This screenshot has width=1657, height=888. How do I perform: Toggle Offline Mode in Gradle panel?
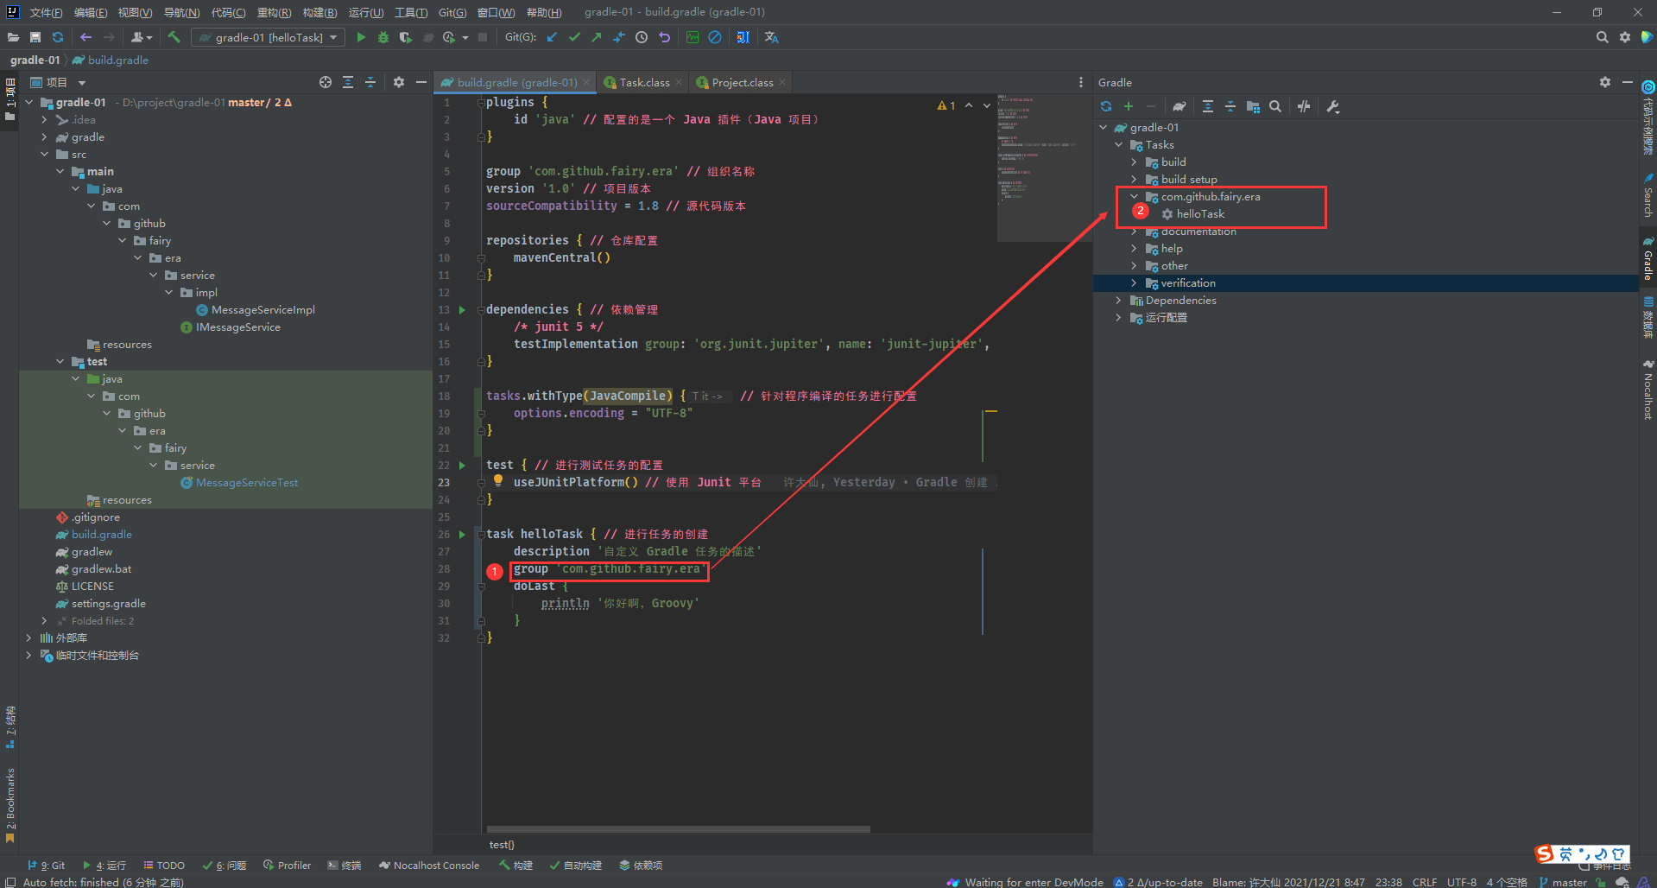[1304, 106]
